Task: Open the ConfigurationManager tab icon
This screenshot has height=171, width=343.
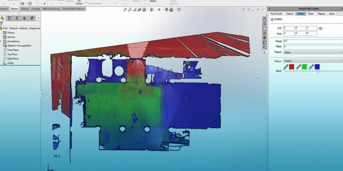Action: pos(17,18)
